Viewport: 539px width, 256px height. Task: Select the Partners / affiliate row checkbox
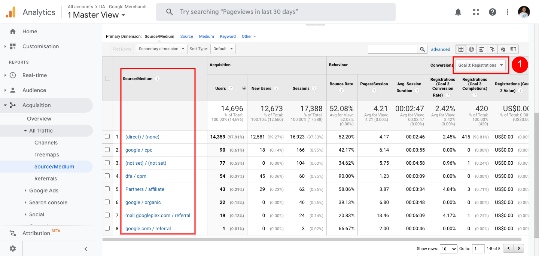tap(107, 189)
